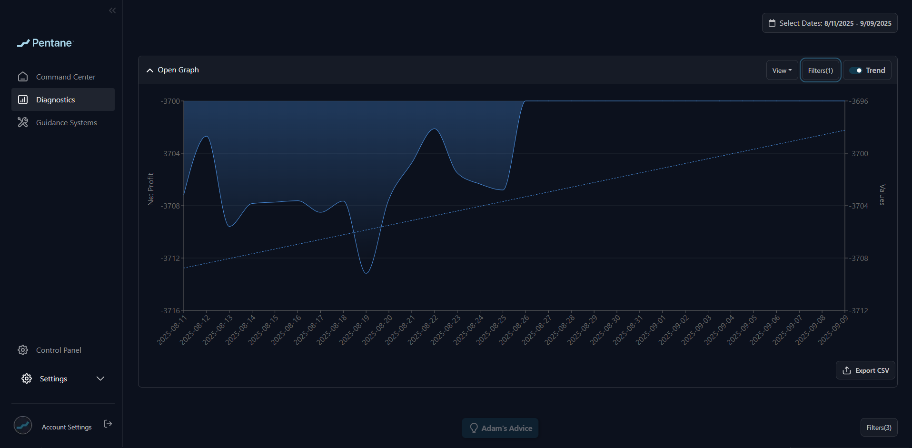Click the logout icon beside Account Settings

pyautogui.click(x=108, y=424)
